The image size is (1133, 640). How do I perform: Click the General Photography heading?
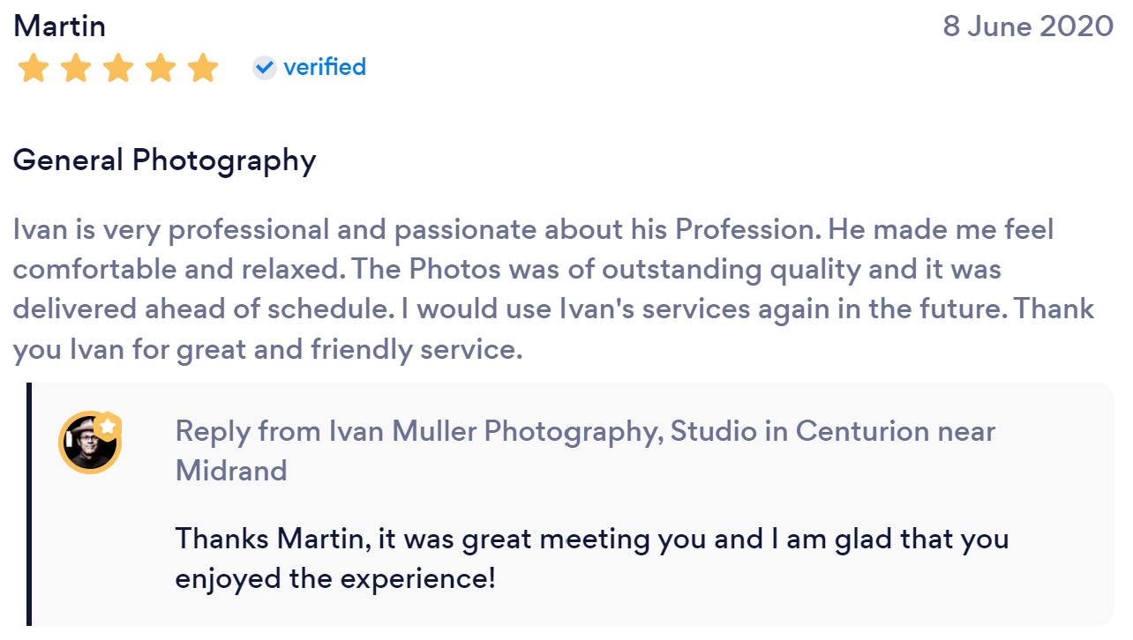click(x=164, y=160)
